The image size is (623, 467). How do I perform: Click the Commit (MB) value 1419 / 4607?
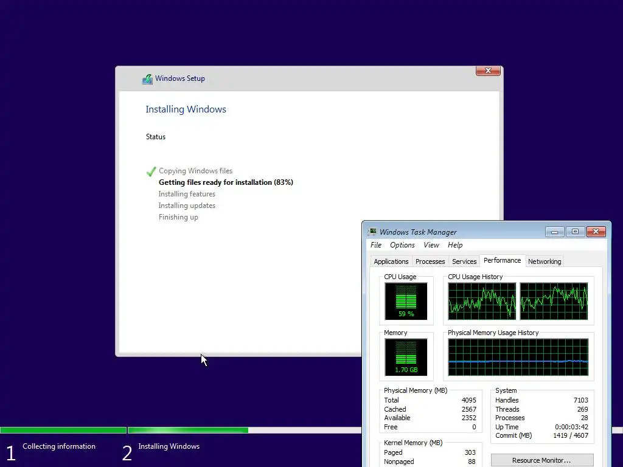[x=571, y=435]
